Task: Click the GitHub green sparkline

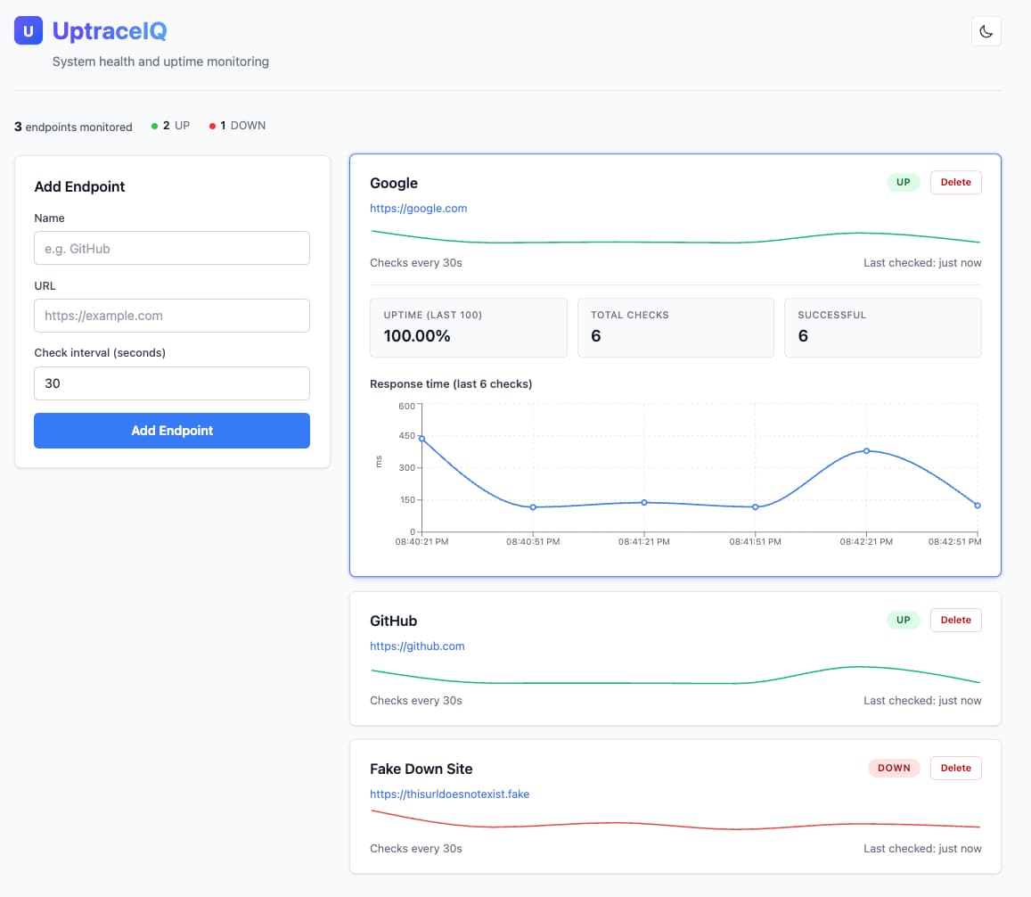Action: pyautogui.click(x=675, y=676)
